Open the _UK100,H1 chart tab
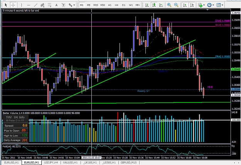Viewport: 241px width, 165px height. pos(90,163)
